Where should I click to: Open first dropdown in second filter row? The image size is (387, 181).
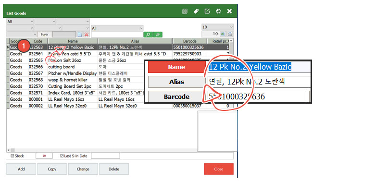tap(20, 28)
